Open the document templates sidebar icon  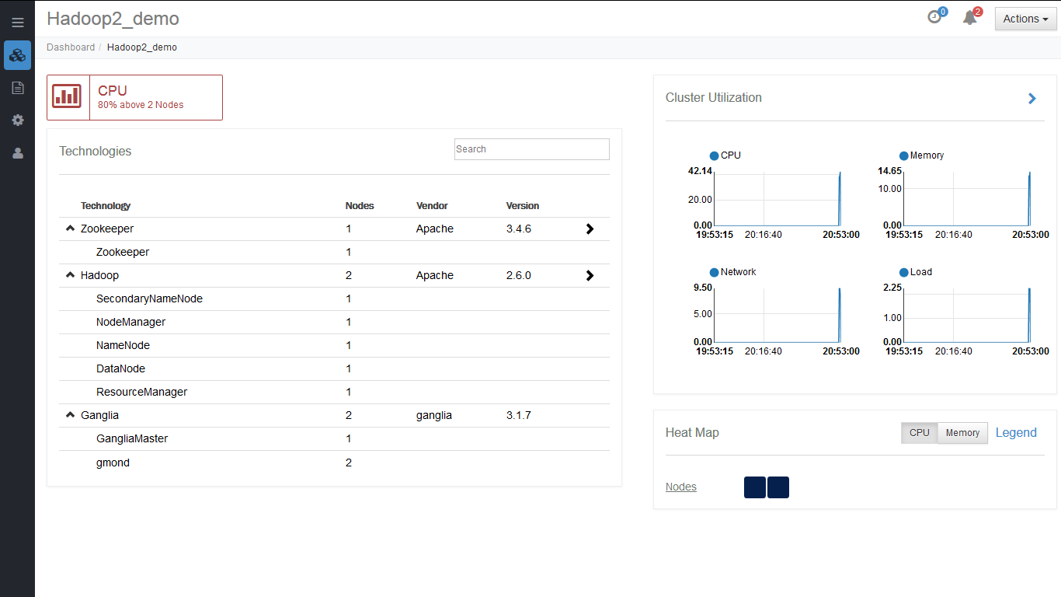pyautogui.click(x=17, y=88)
